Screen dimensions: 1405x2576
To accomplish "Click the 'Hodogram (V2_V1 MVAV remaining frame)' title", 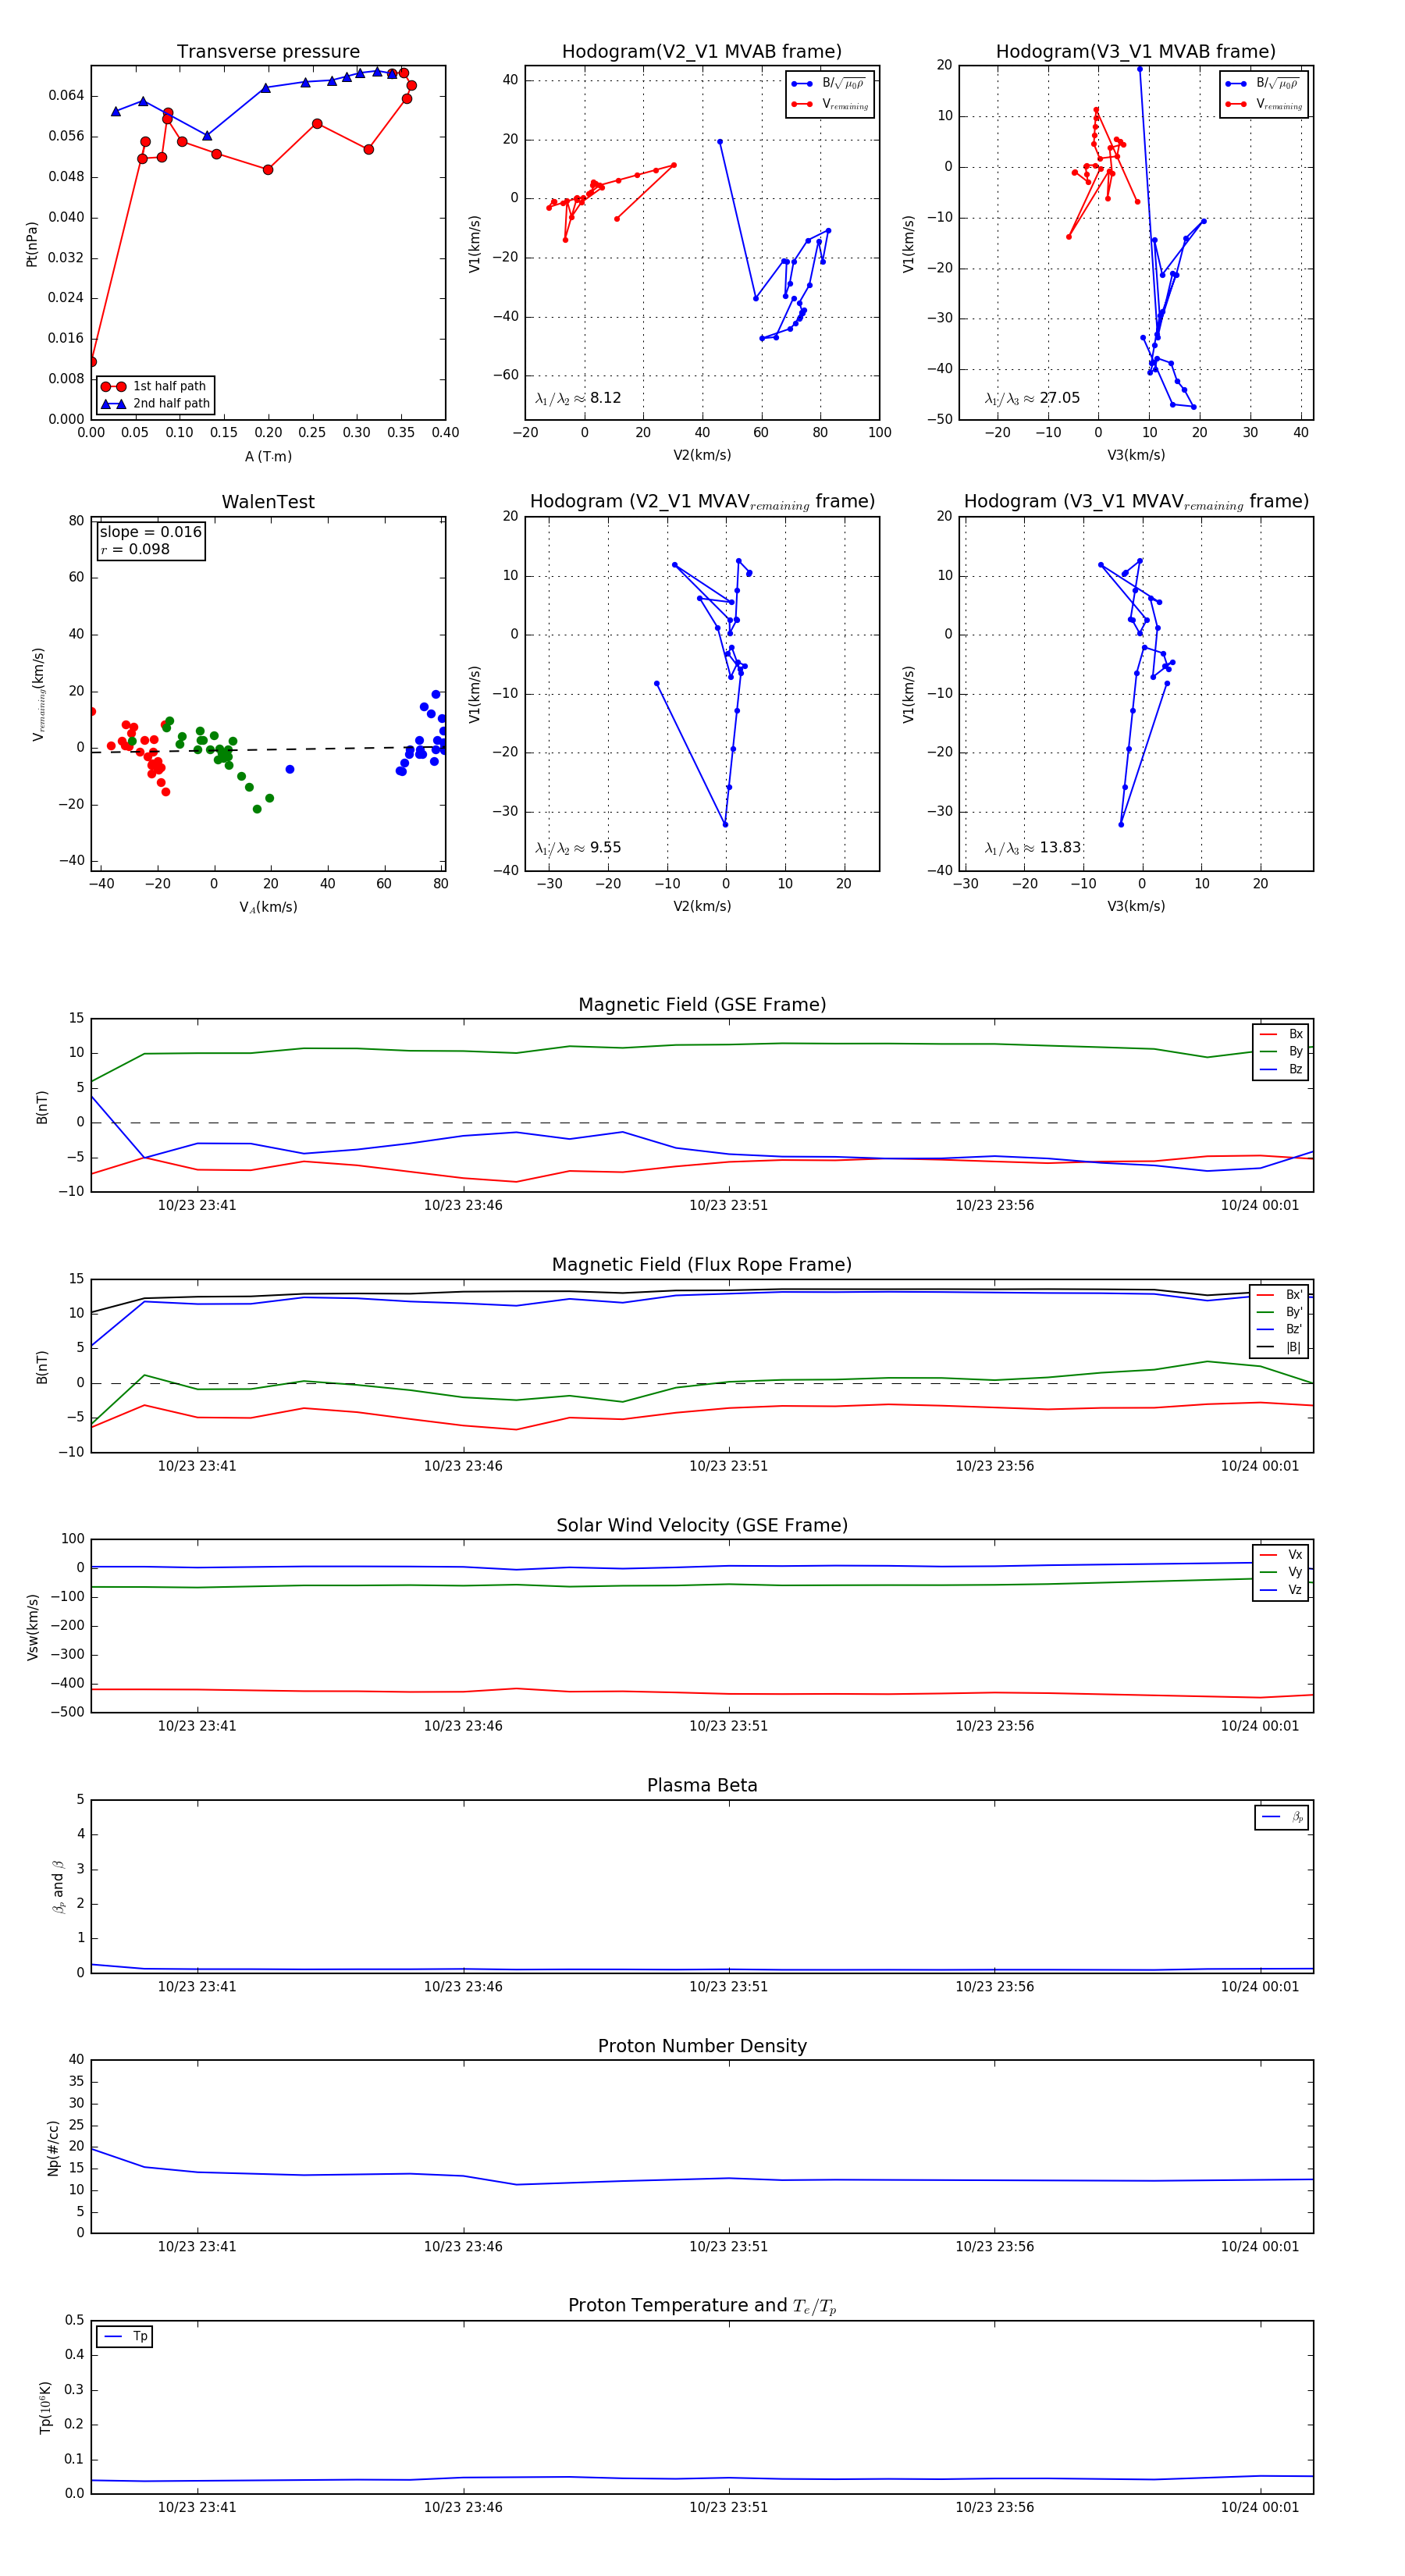I will (x=702, y=502).
